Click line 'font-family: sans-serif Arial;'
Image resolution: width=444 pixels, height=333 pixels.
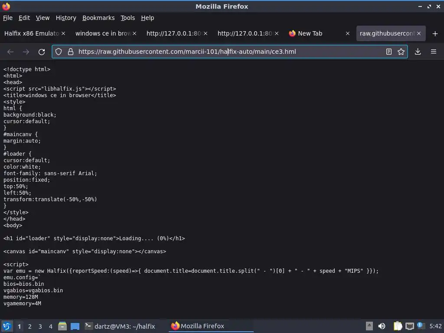coord(50,173)
